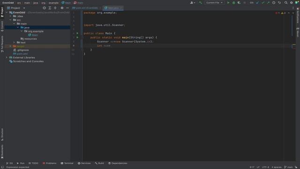This screenshot has height=169, width=300.
Task: Open Build tool window
Action: click(x=99, y=163)
